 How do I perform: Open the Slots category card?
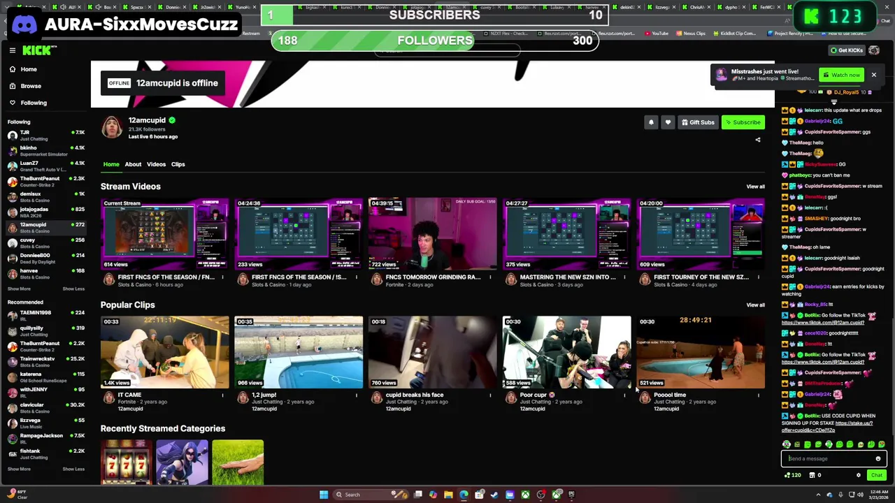[x=127, y=462]
